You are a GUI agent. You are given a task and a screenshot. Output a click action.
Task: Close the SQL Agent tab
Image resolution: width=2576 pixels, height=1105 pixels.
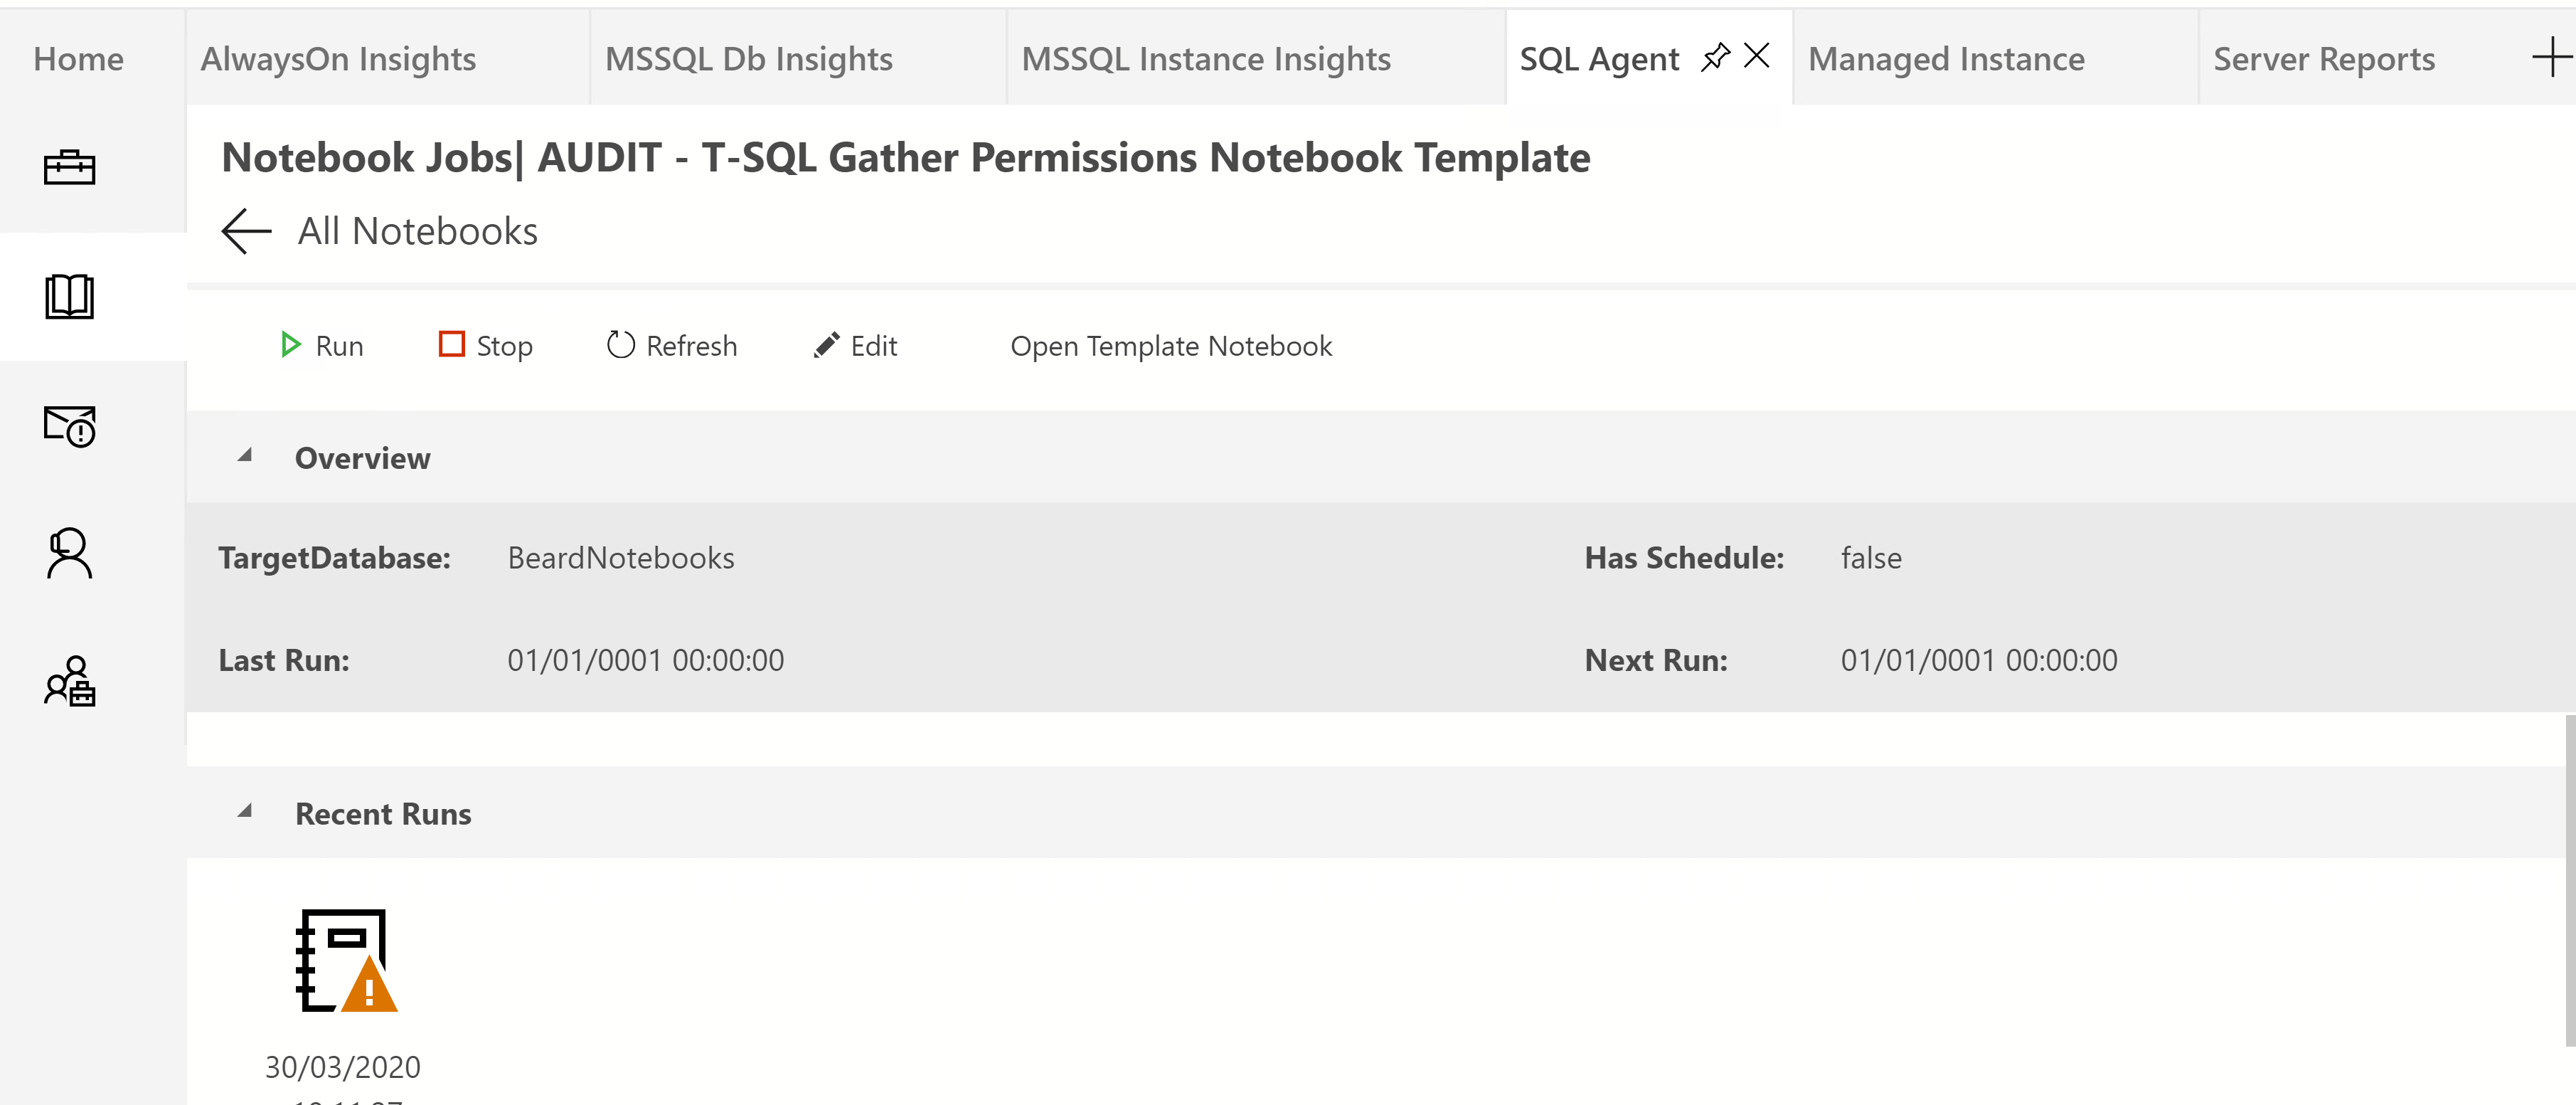tap(1757, 56)
